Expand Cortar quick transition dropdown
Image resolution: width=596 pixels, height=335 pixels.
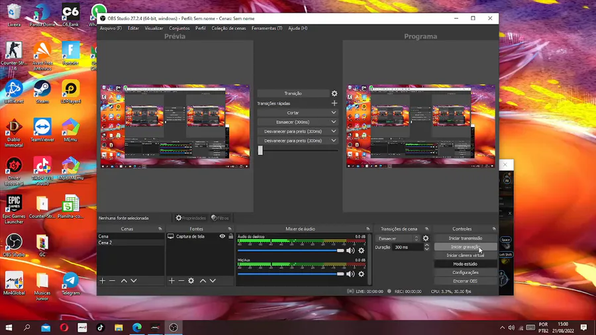click(x=334, y=113)
